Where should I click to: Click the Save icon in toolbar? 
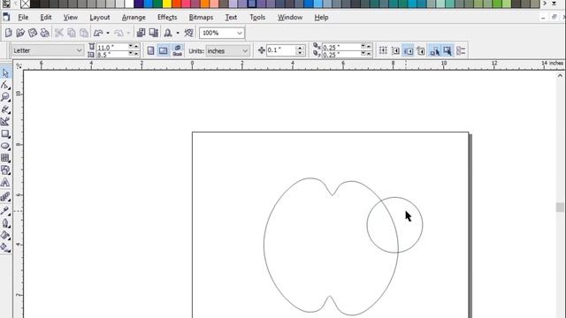coord(33,33)
